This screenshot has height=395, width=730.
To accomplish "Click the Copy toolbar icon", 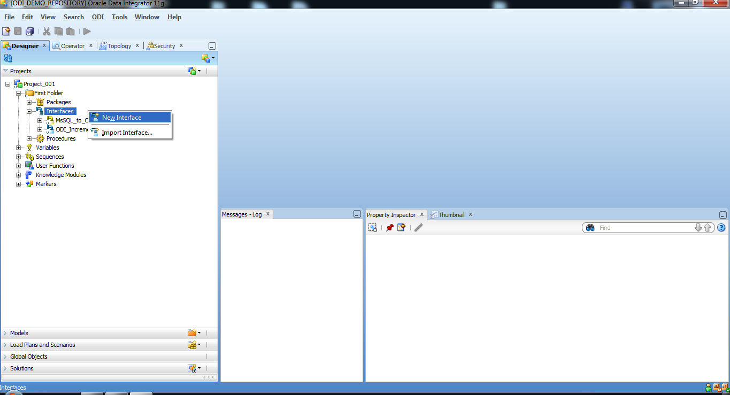I will pyautogui.click(x=58, y=32).
